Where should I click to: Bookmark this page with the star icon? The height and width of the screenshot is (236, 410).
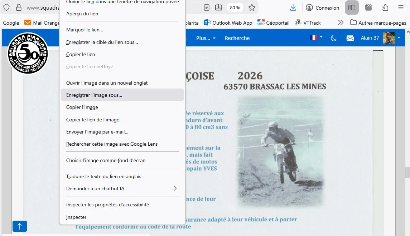click(x=252, y=7)
